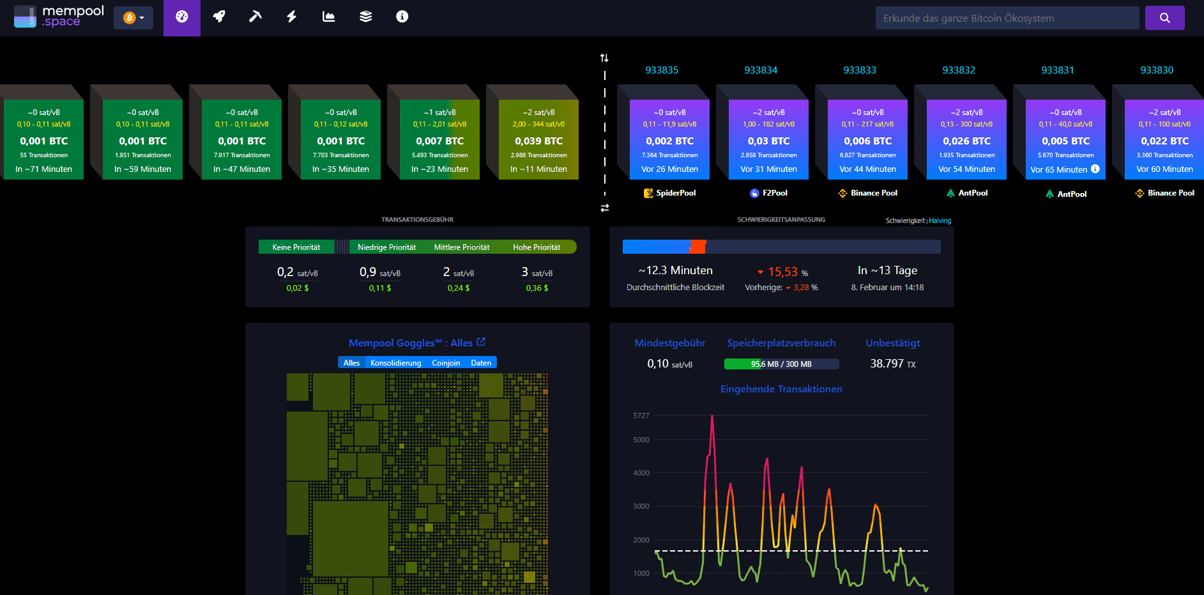
Task: Click the info circle icon
Action: 401,17
